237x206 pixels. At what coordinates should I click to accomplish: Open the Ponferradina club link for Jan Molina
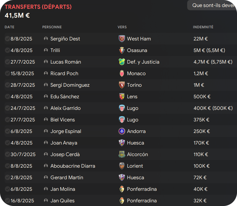pyautogui.click(x=142, y=189)
